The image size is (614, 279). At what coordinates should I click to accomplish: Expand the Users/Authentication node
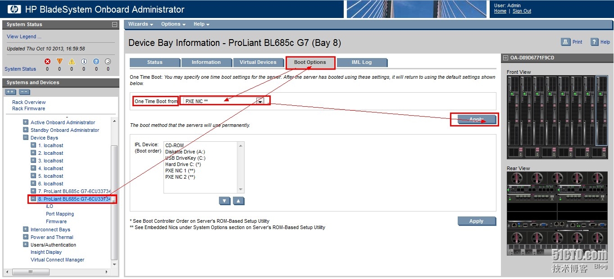coord(26,244)
